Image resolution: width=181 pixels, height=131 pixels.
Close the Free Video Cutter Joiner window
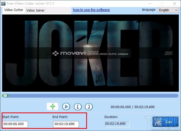pyautogui.click(x=175, y=3)
